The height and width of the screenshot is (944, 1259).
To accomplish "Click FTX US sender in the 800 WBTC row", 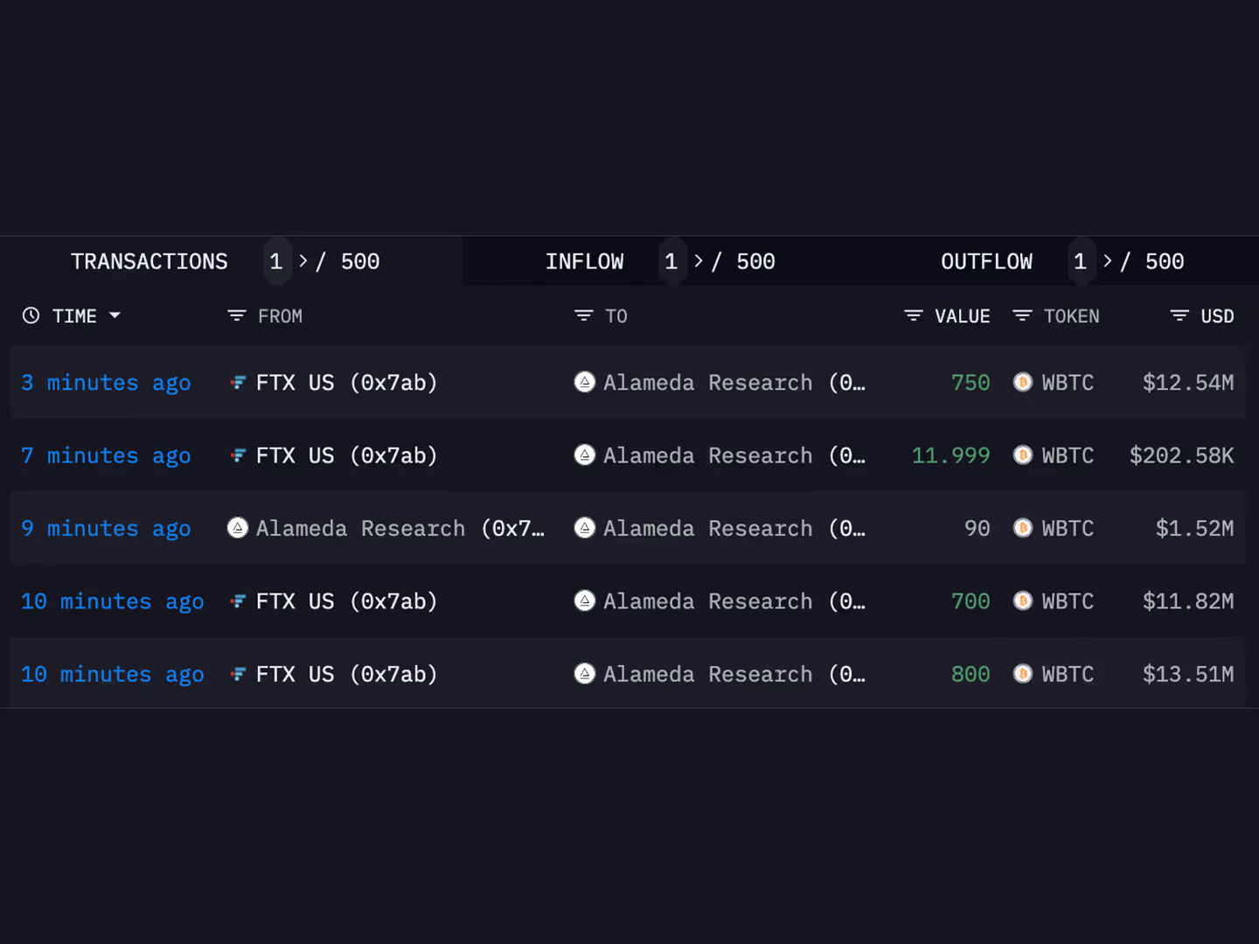I will point(346,674).
